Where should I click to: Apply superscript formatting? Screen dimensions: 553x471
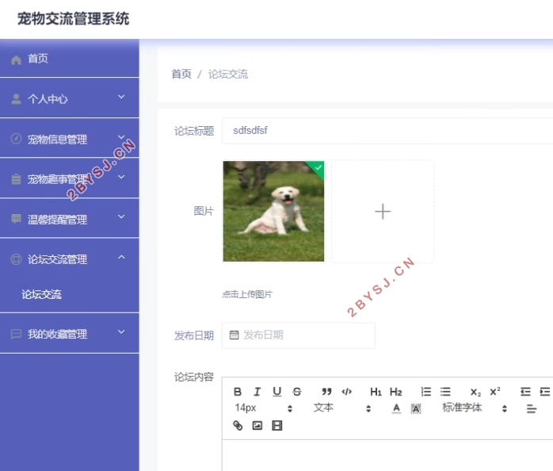(495, 391)
